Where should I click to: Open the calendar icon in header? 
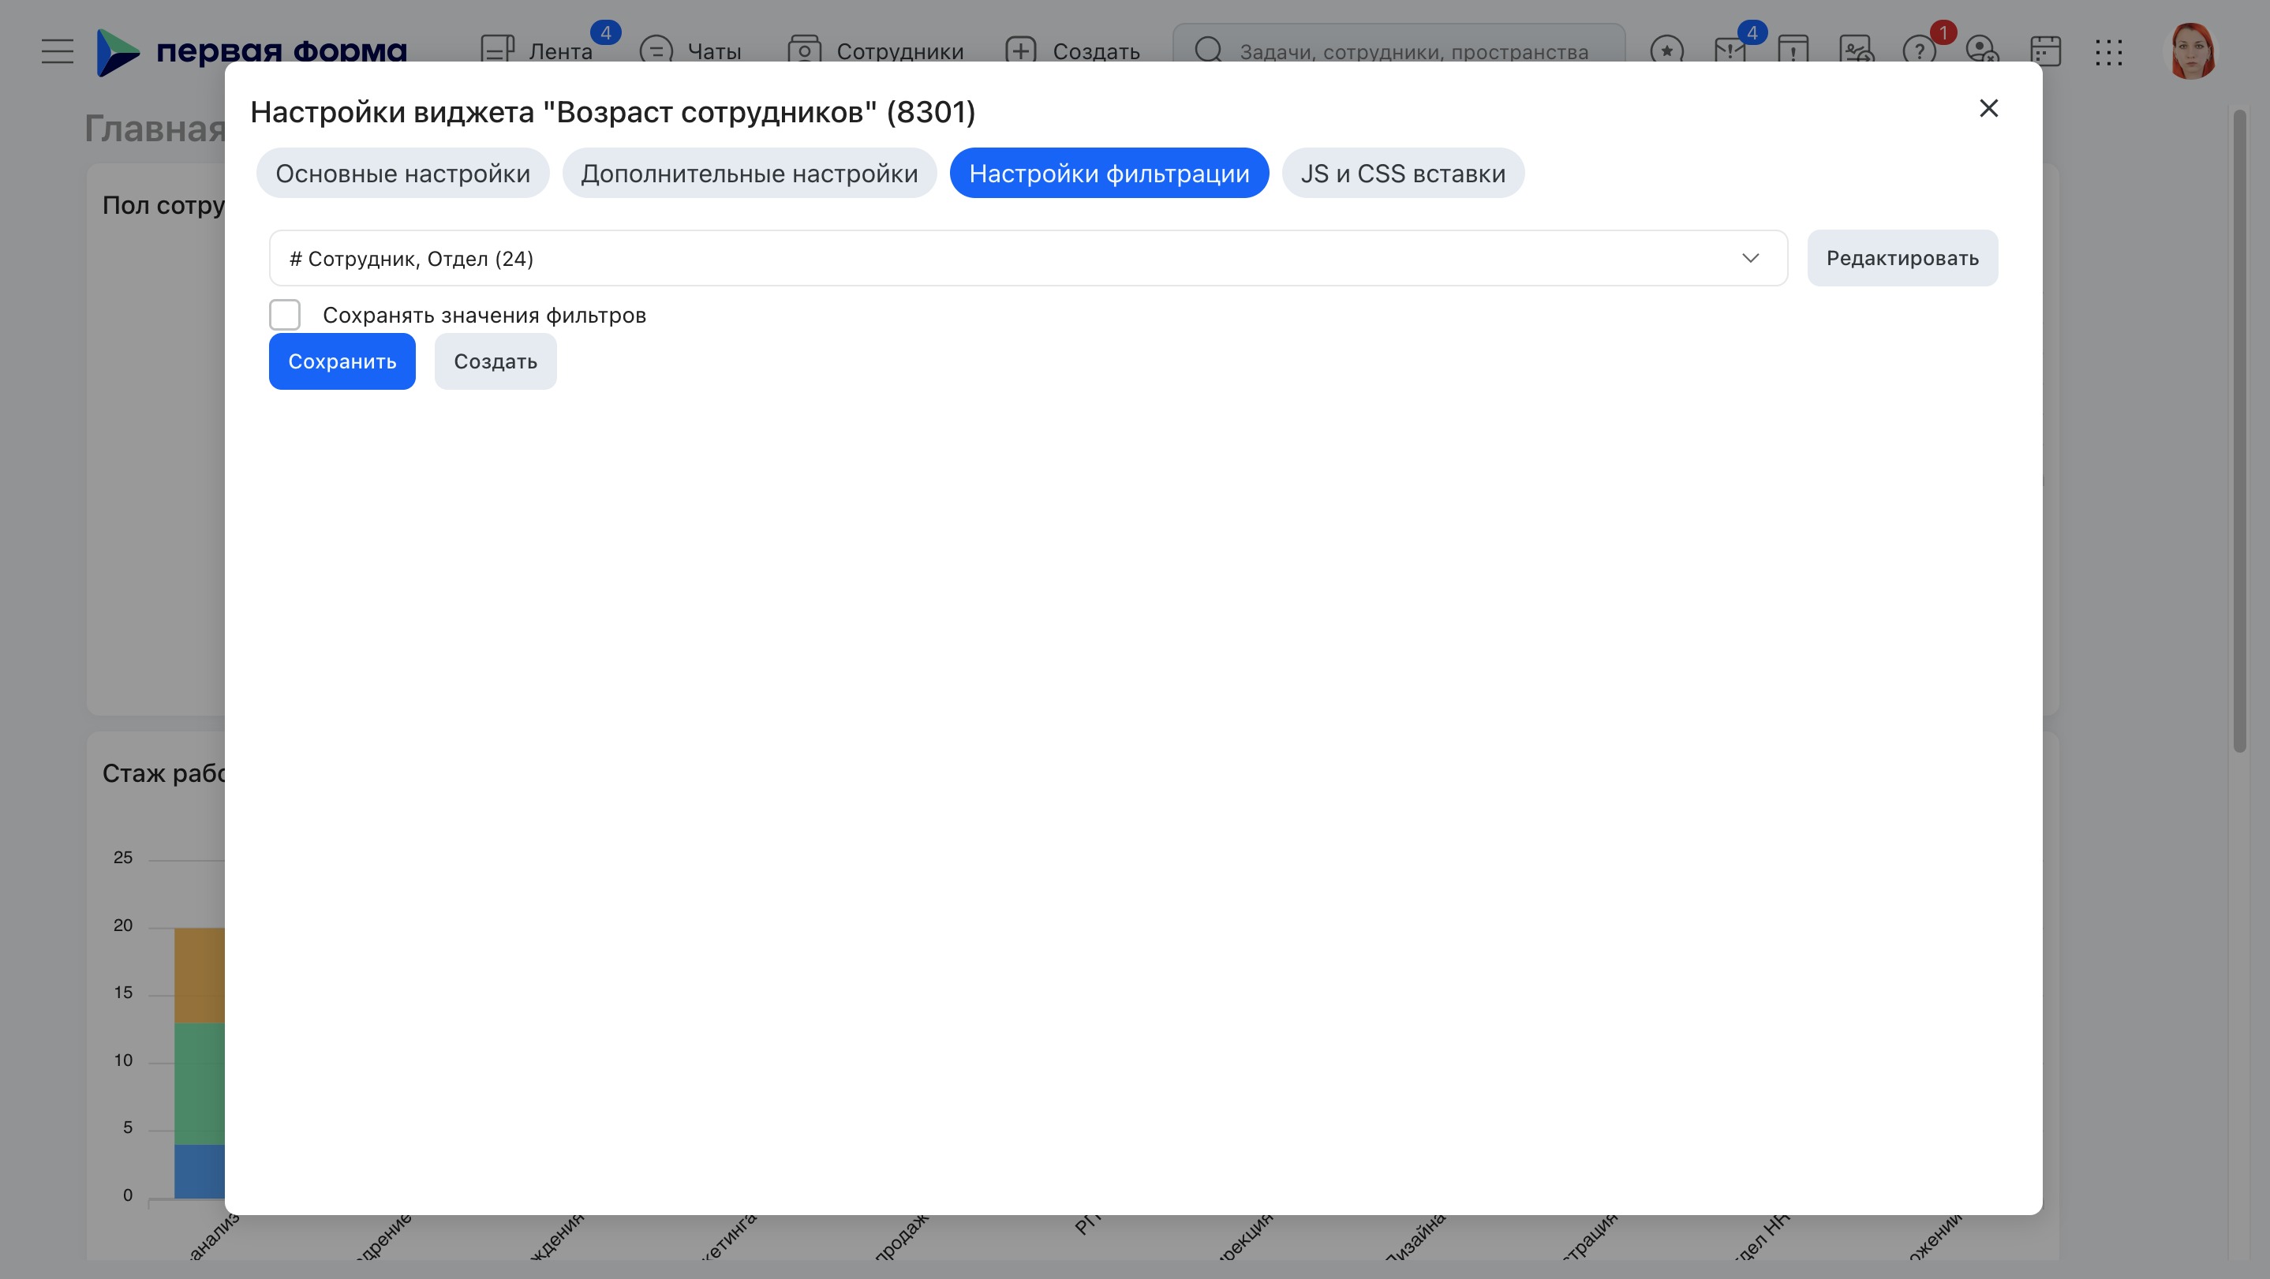(2045, 51)
